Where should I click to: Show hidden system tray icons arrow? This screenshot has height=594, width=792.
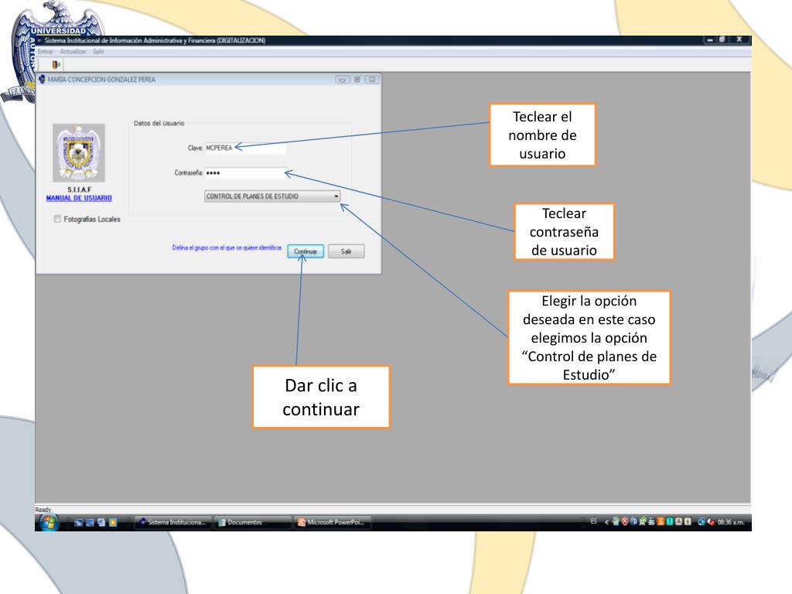coord(606,522)
